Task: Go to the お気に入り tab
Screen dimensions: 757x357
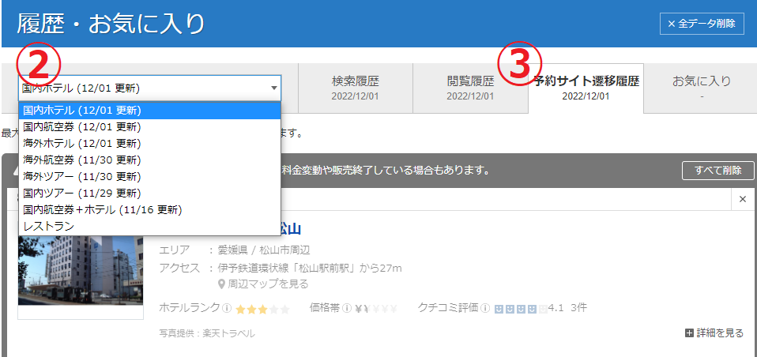Action: click(701, 88)
